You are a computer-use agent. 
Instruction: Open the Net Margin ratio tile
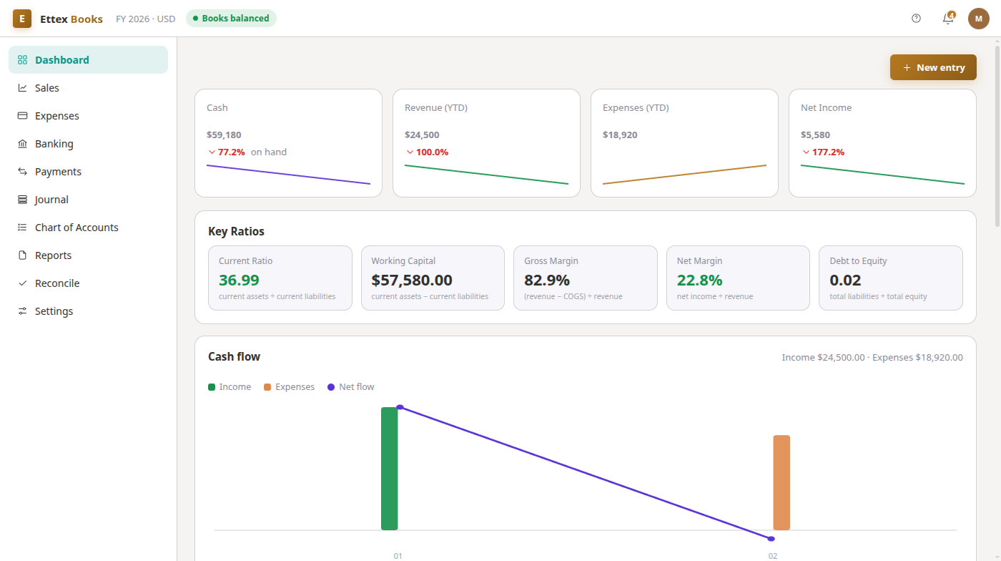(x=738, y=278)
